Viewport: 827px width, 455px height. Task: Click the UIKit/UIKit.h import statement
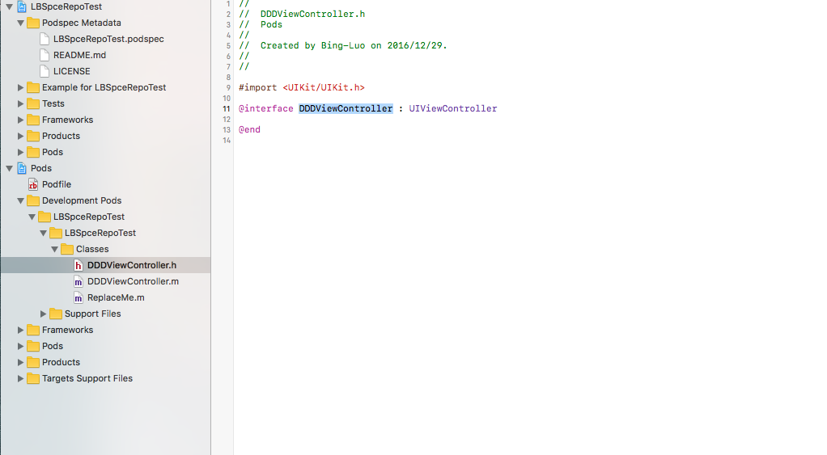pos(323,87)
